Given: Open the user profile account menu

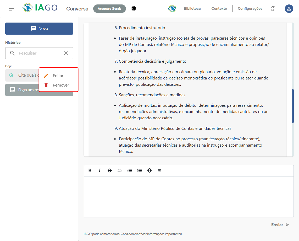Looking at the screenshot, I should pos(289,9).
